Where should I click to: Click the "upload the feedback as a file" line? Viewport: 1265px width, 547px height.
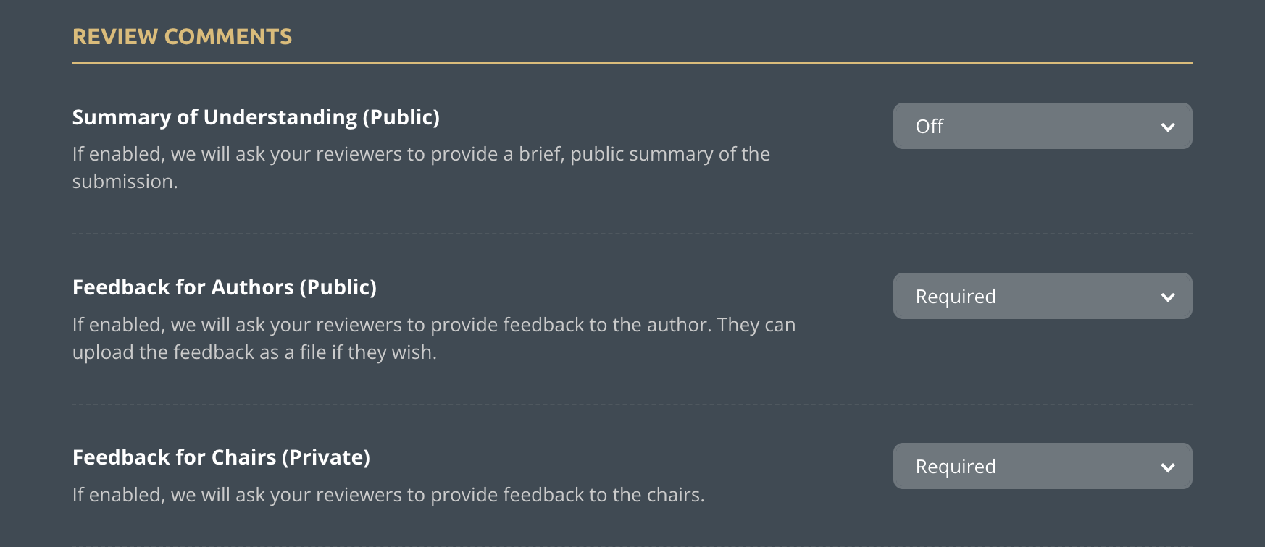pos(254,352)
